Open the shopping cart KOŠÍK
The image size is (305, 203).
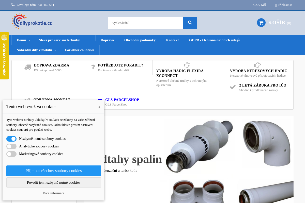click(x=274, y=23)
